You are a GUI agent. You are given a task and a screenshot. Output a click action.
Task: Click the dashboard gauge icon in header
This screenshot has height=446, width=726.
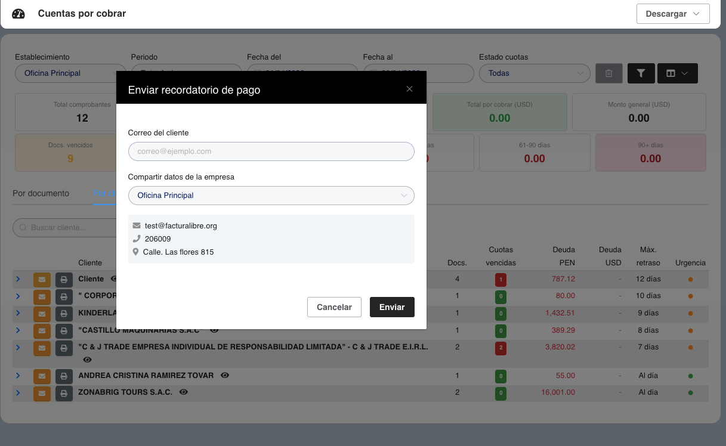coord(18,14)
